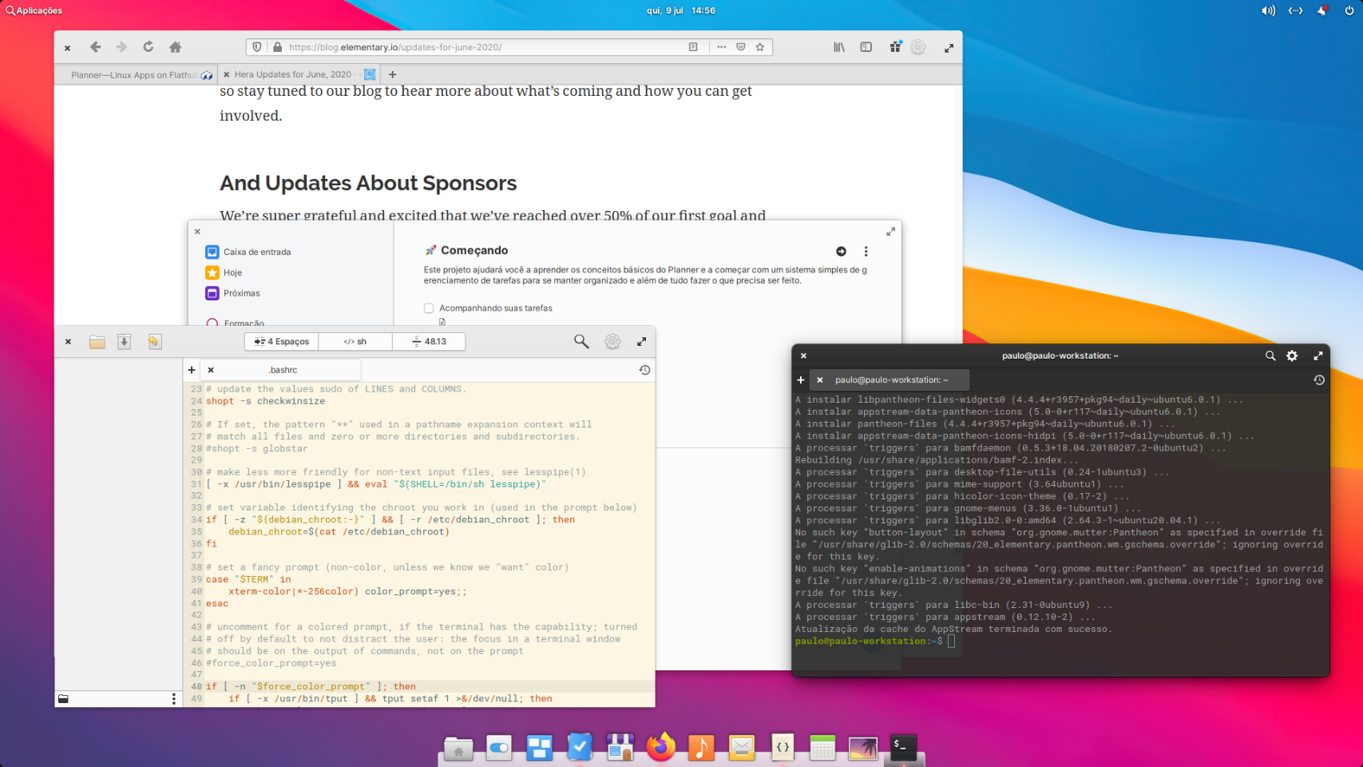Open the '4 Espaços' indentation dropdown
Image resolution: width=1363 pixels, height=767 pixels.
click(282, 342)
